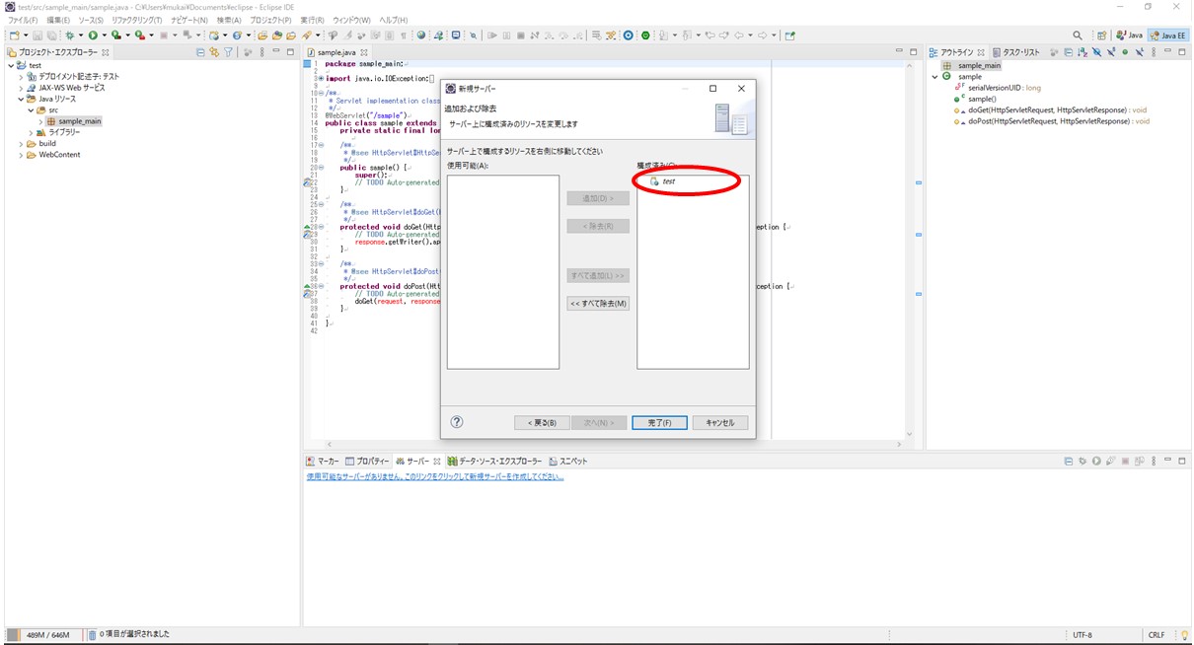Viewport: 1194px width, 645px height.
Task: Collapse the sample class in Outline
Action: [x=935, y=76]
